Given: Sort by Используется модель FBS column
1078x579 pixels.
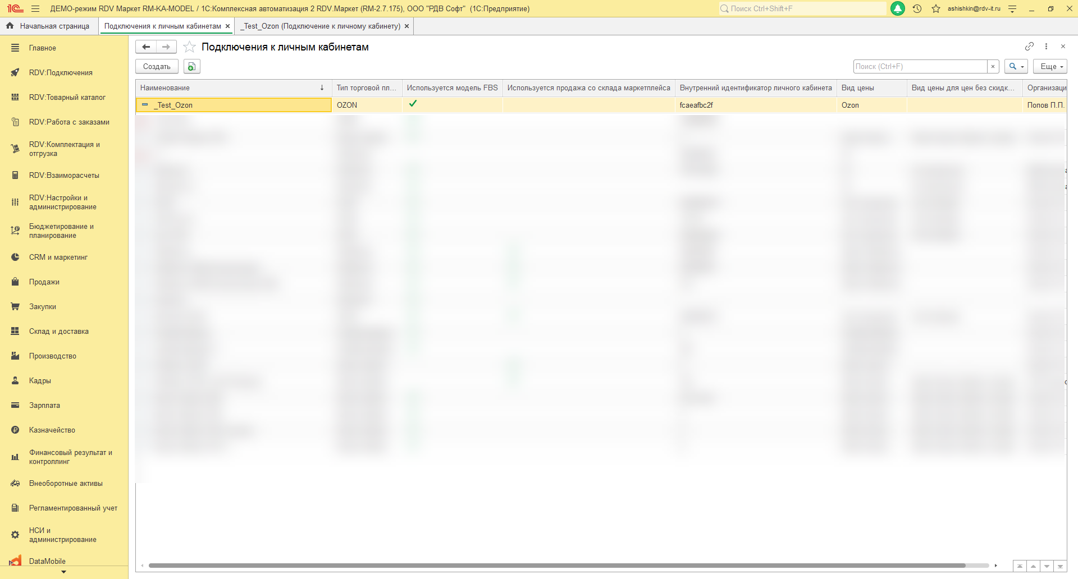Looking at the screenshot, I should pyautogui.click(x=452, y=88).
